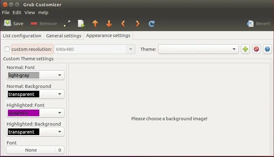Click the Save toolbar button
Image resolution: width=274 pixels, height=157 pixels.
tap(14, 24)
